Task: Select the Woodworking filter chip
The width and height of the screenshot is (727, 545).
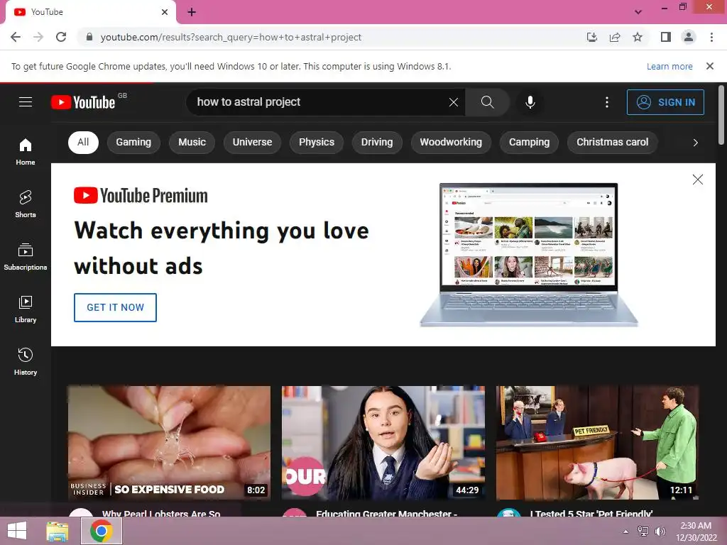Action: click(451, 142)
